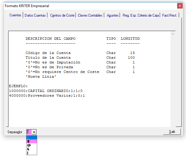
Task: Click the '4000000;Proveedores Varios;1;0;1' example line
Action: click(47, 95)
